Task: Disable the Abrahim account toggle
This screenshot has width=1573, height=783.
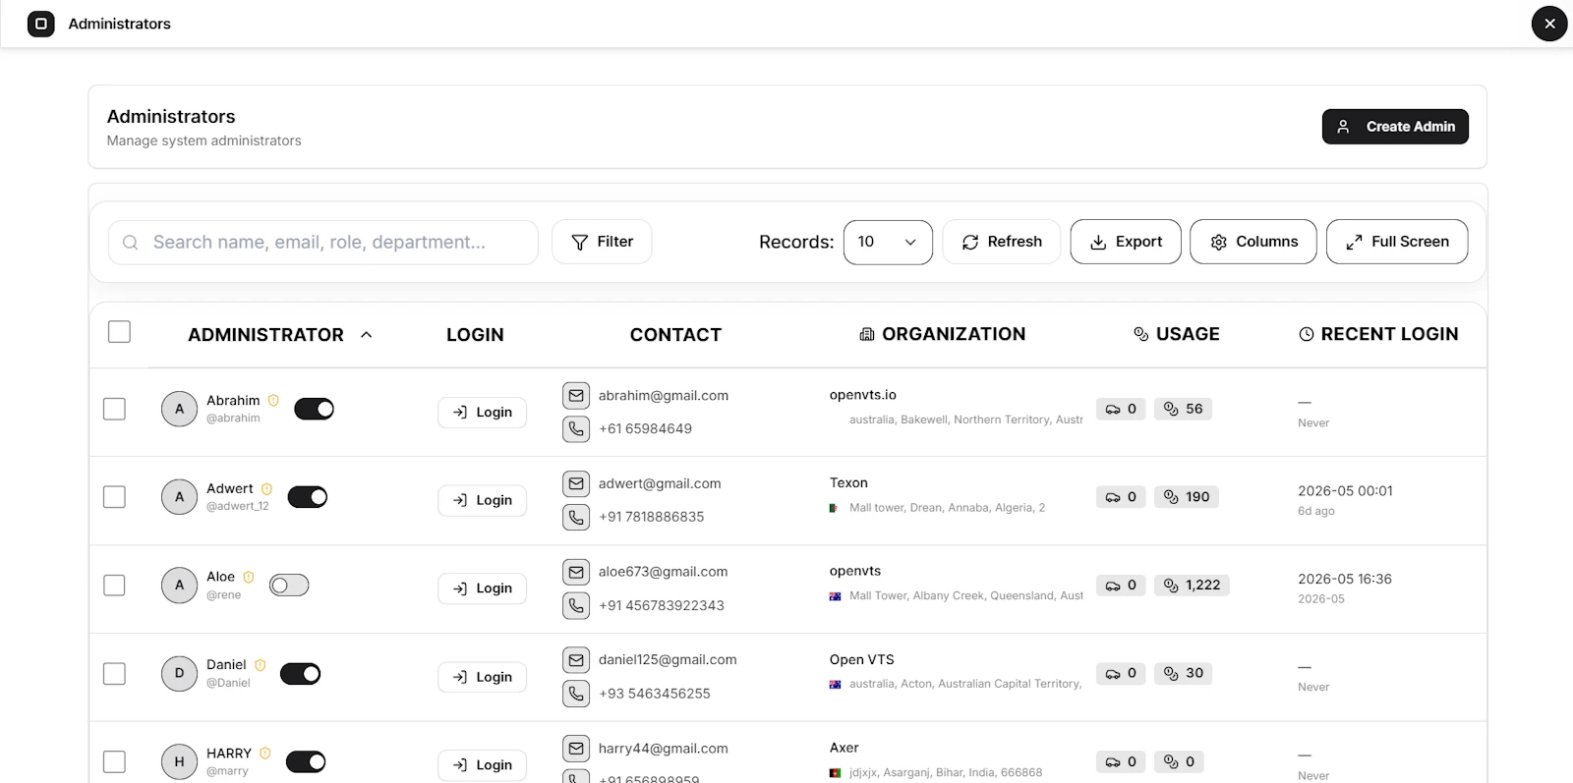Action: tap(315, 409)
